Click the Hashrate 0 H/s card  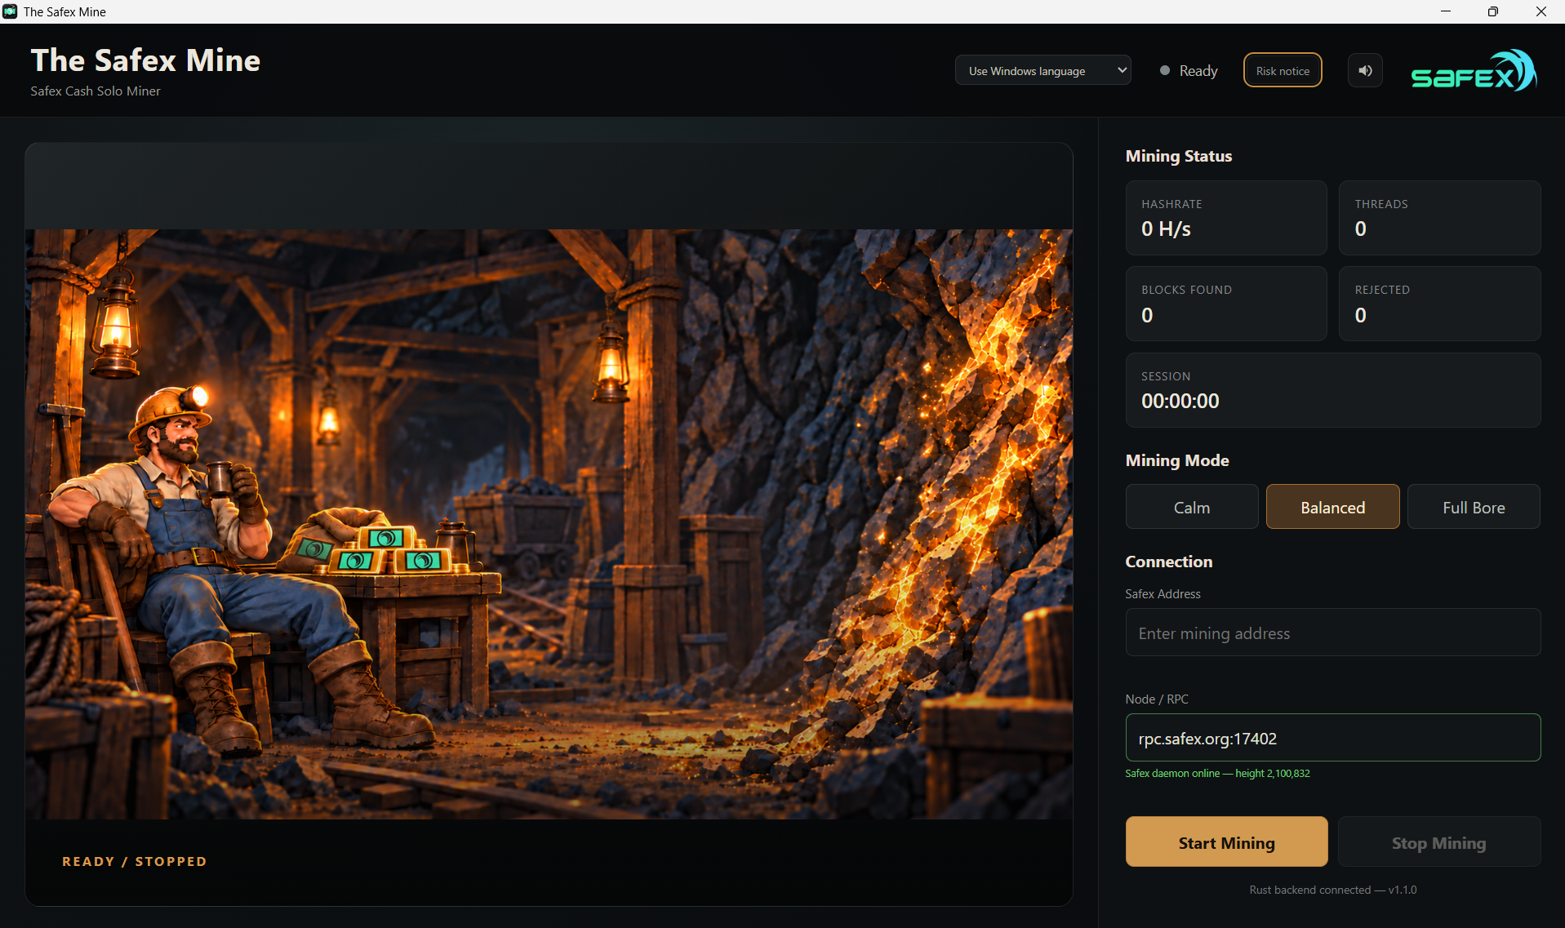pos(1226,218)
